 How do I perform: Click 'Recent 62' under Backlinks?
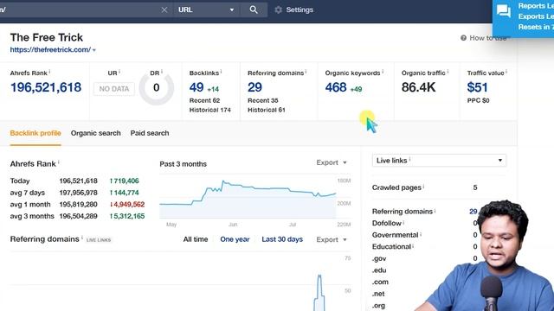[204, 100]
